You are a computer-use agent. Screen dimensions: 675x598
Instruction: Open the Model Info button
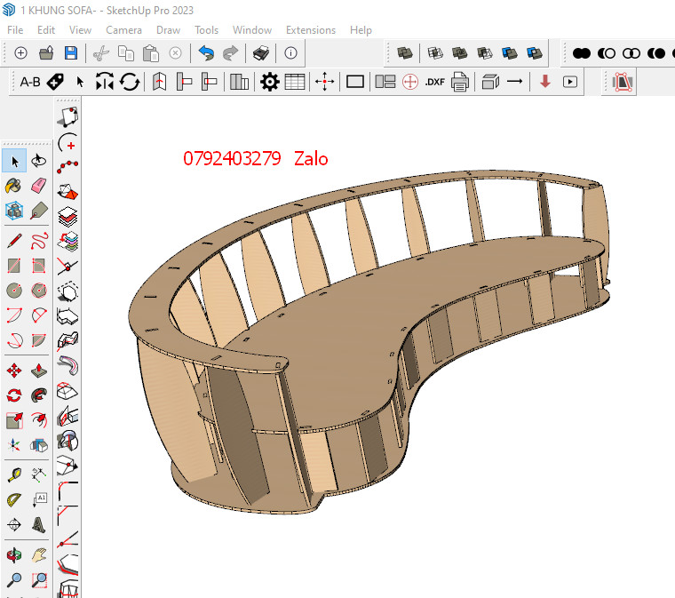tap(290, 53)
